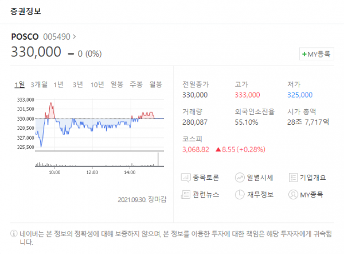Click the 전일종가 label
This screenshot has width=344, height=254.
(x=196, y=84)
